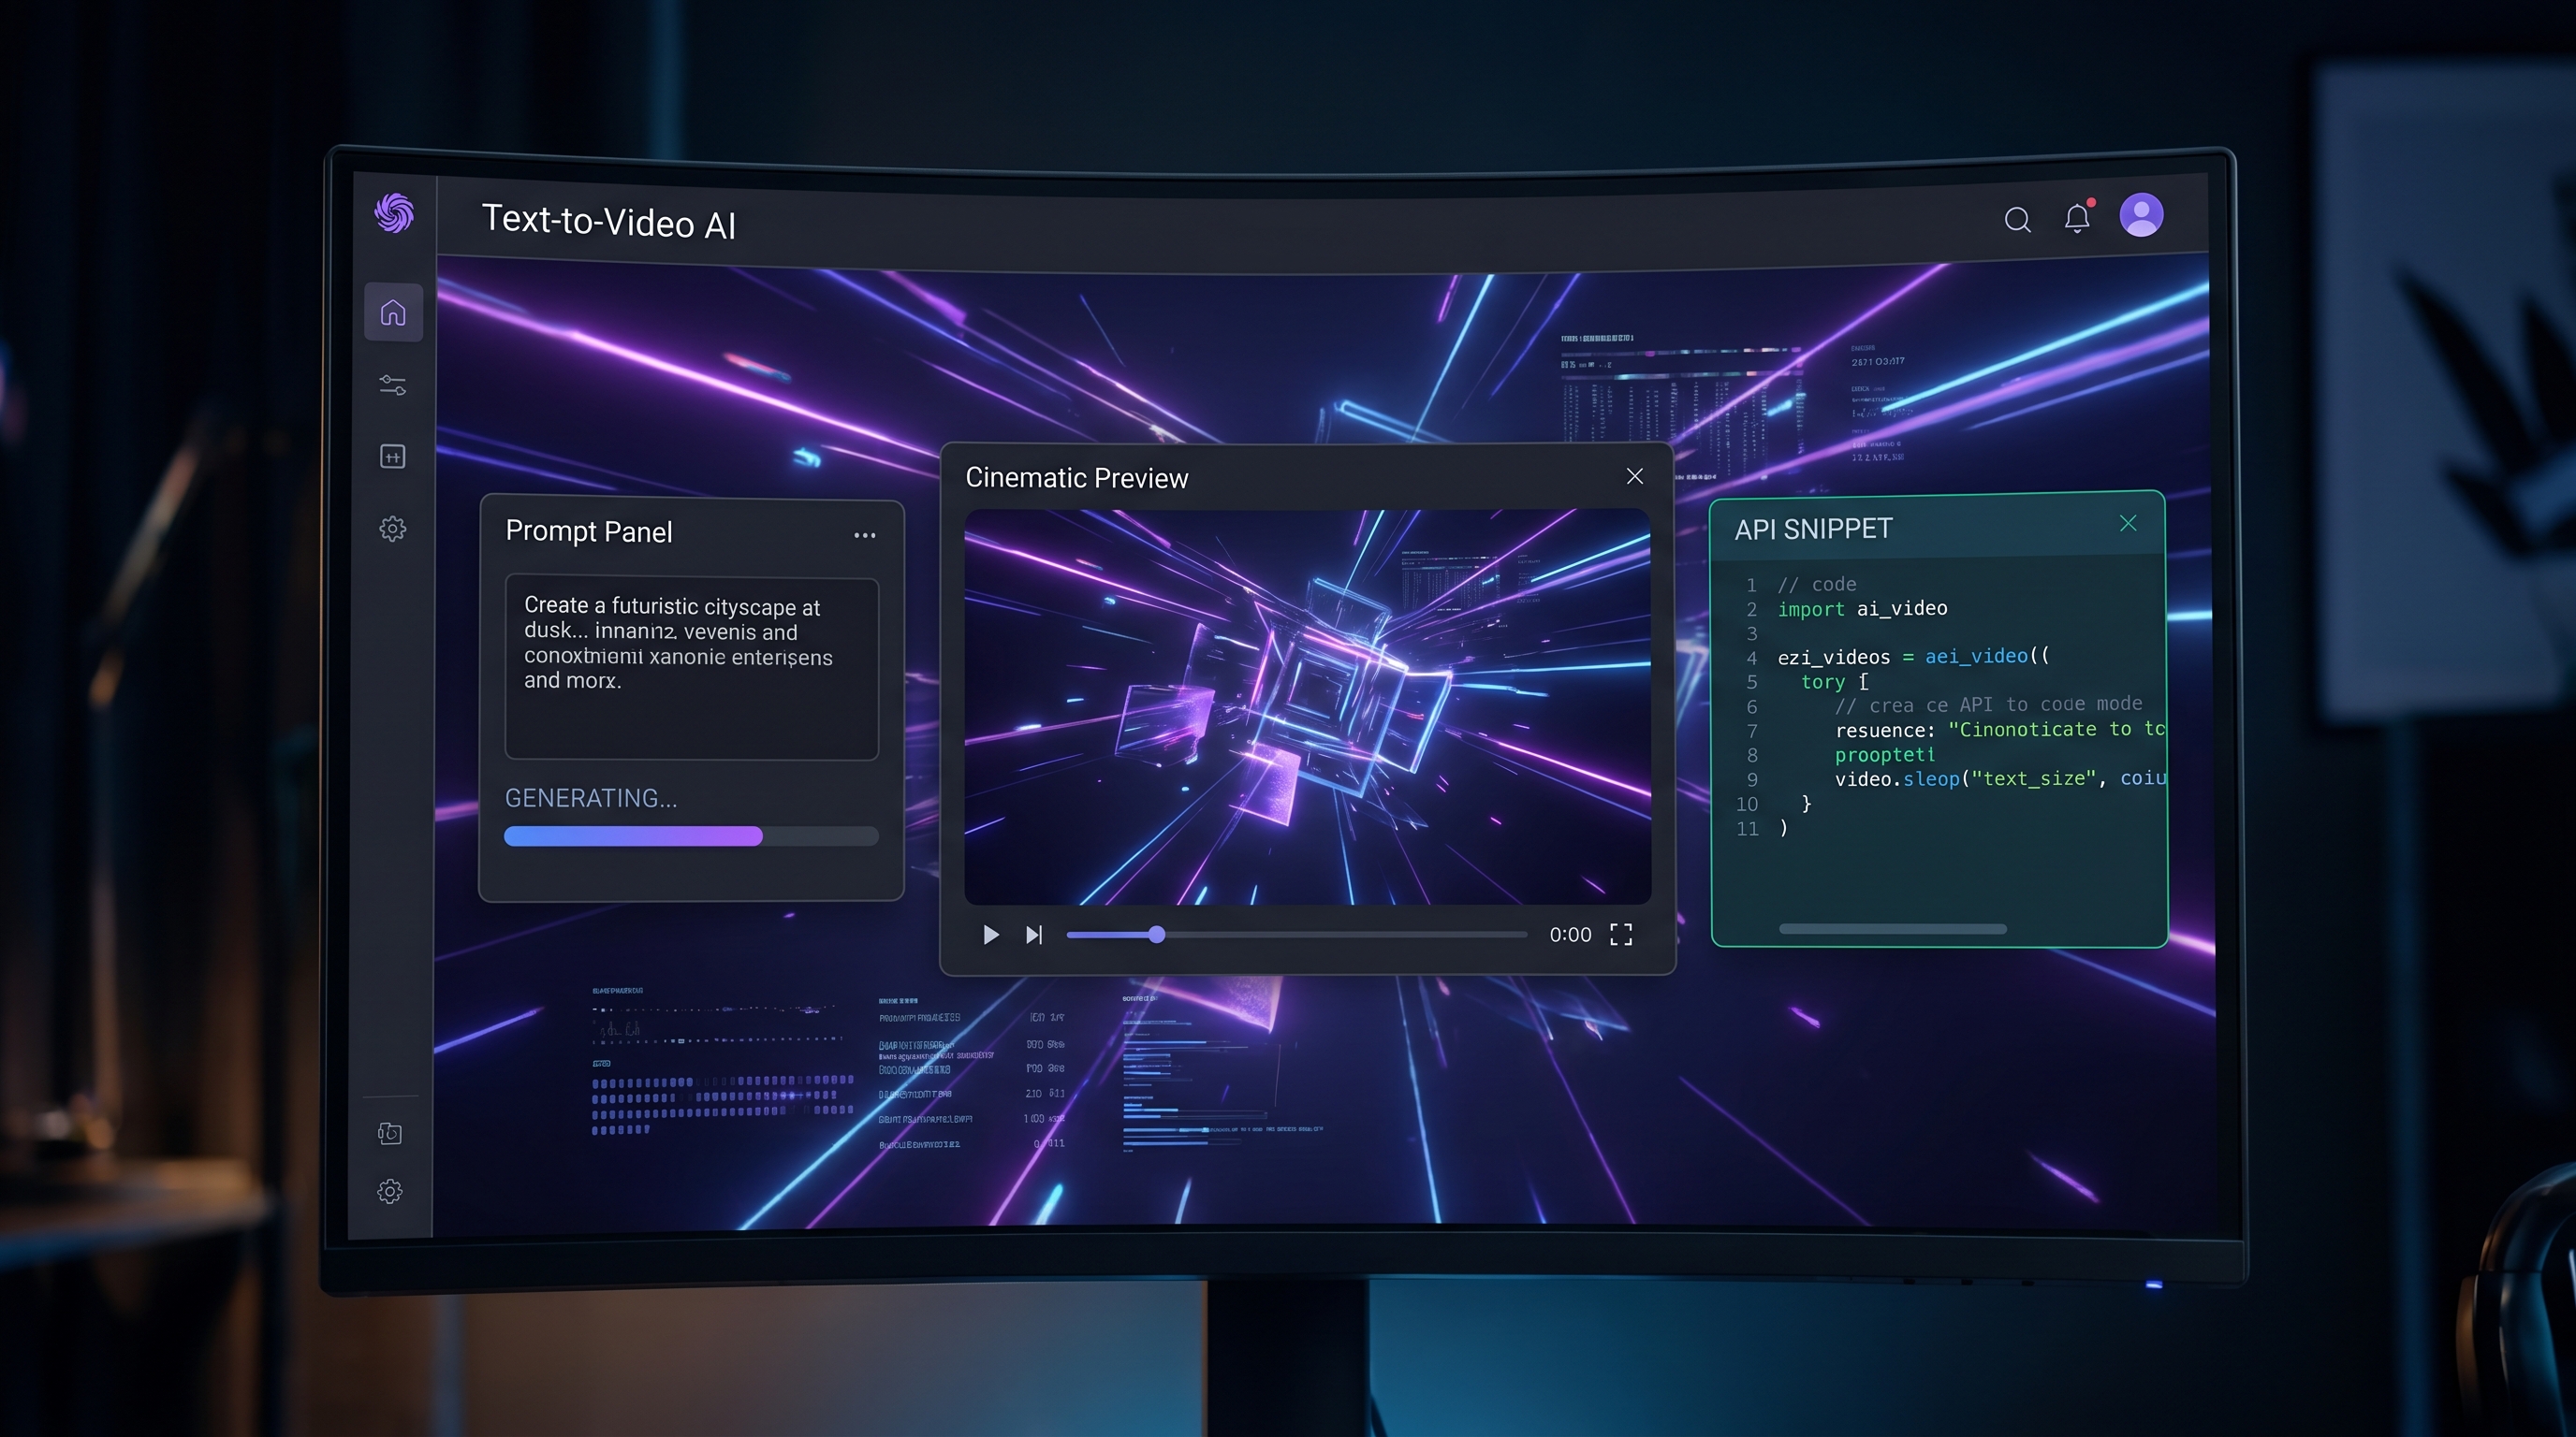Viewport: 2576px width, 1437px height.
Task: Open search with the magnifier icon
Action: [x=2017, y=220]
